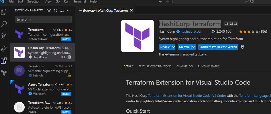Open Terraform Extension for Visual Studio Code link
The image size is (271, 114).
click(187, 96)
